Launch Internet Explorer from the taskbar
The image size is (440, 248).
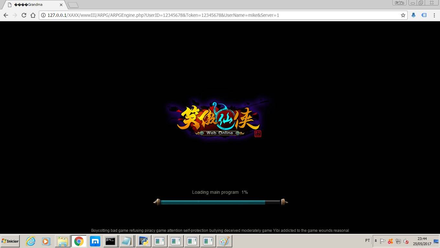(30, 241)
